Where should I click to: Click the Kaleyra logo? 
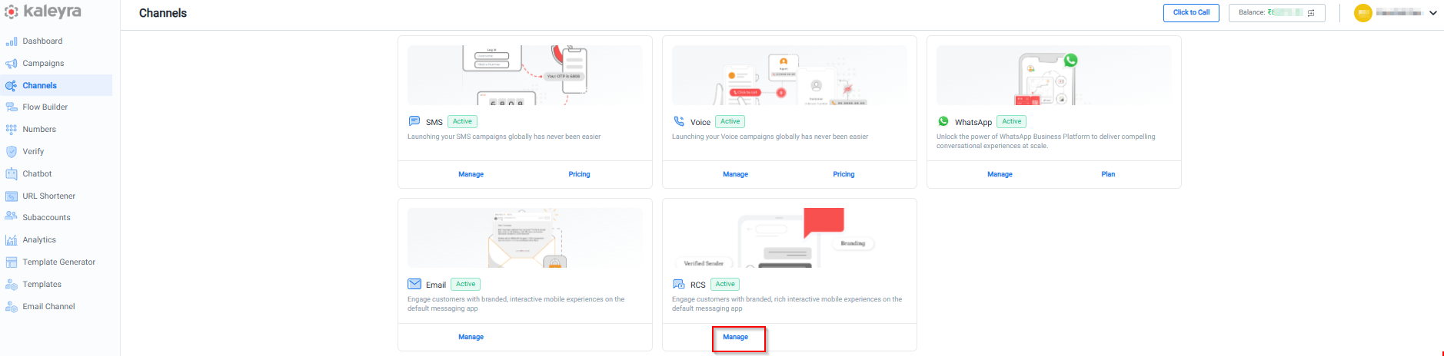click(x=43, y=12)
